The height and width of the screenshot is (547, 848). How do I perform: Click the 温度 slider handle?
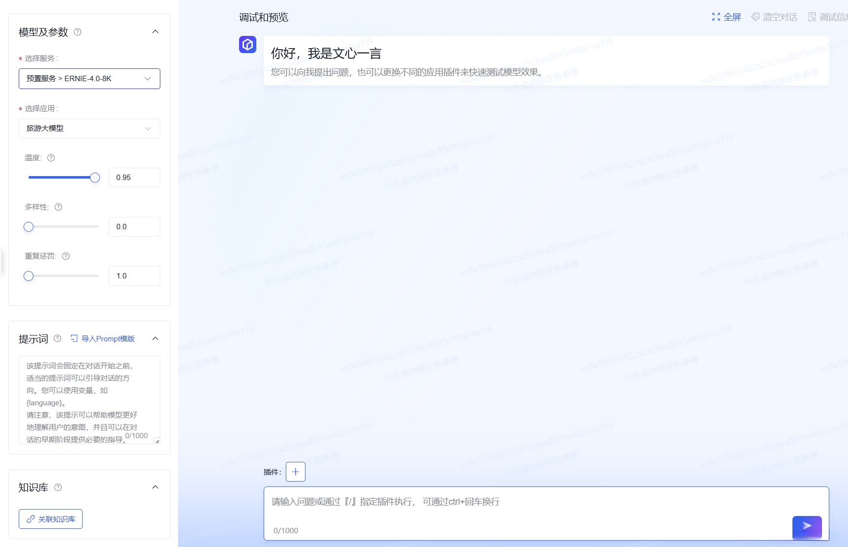[95, 178]
